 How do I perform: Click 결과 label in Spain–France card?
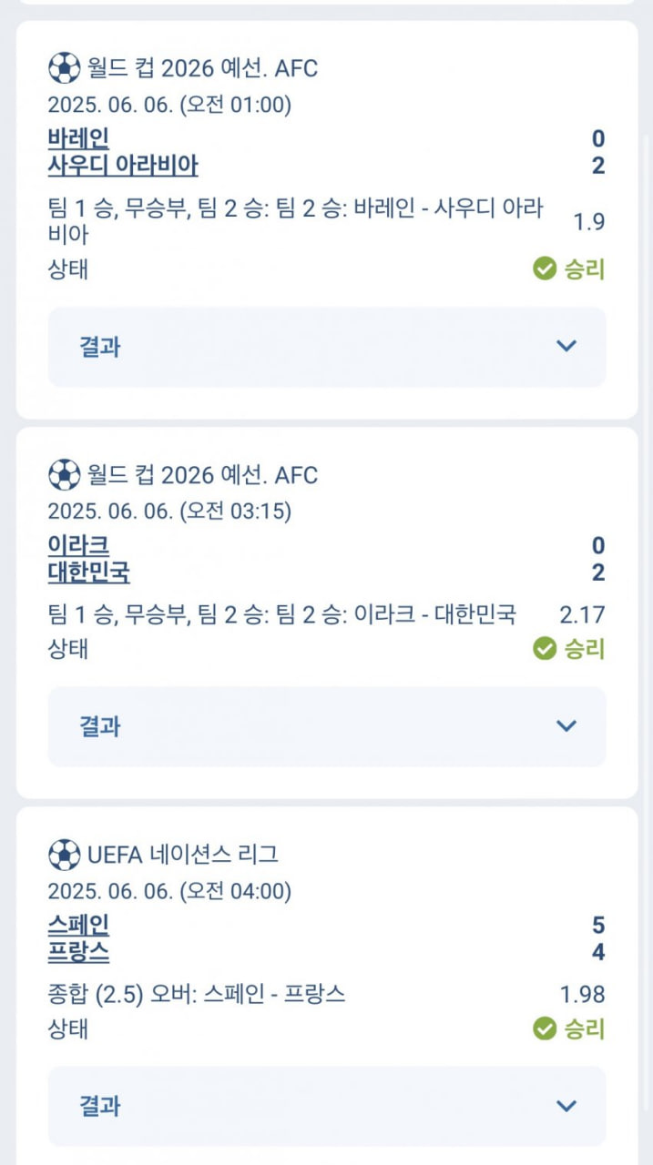pyautogui.click(x=100, y=1106)
